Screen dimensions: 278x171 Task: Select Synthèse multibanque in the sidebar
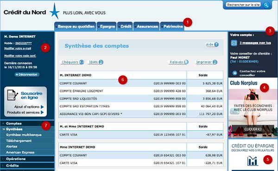pos(27,135)
